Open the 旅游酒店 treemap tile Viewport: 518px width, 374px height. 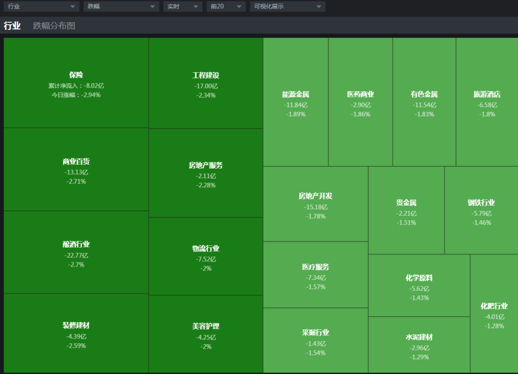point(487,102)
